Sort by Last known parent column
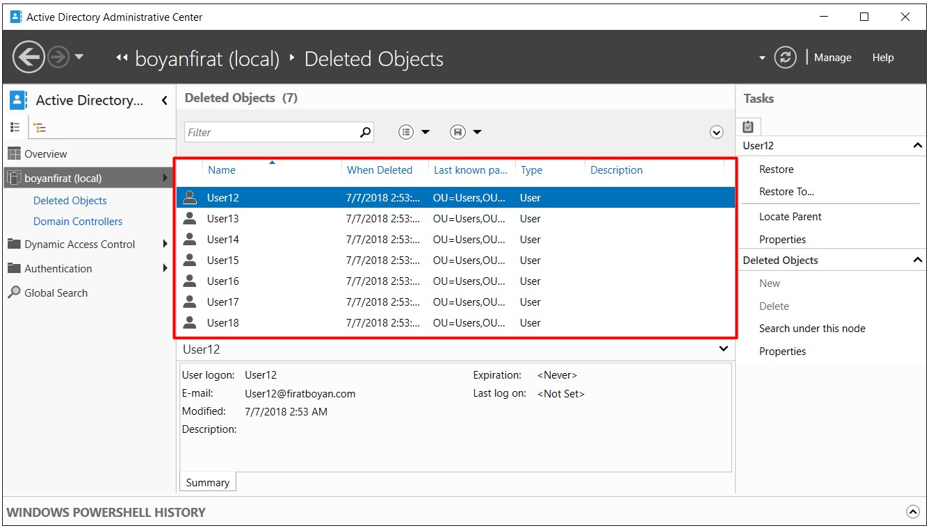The height and width of the screenshot is (528, 931). click(472, 170)
